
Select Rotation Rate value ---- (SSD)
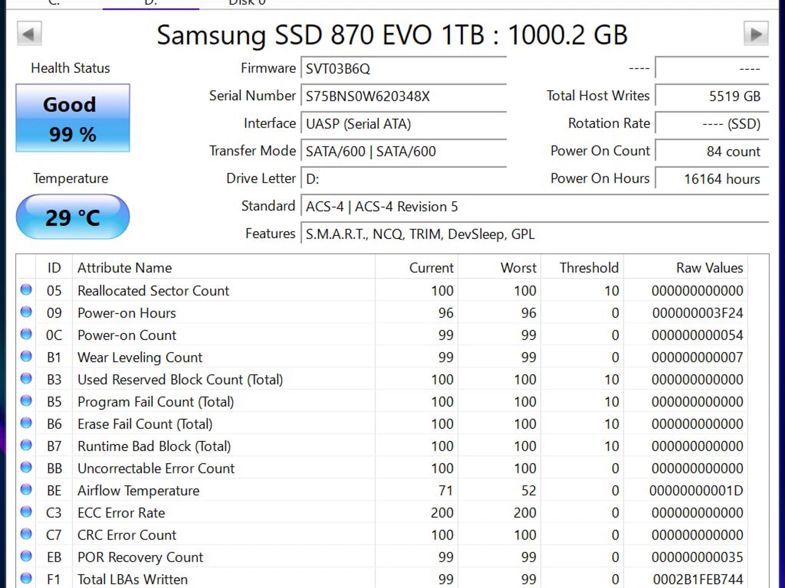pos(731,124)
